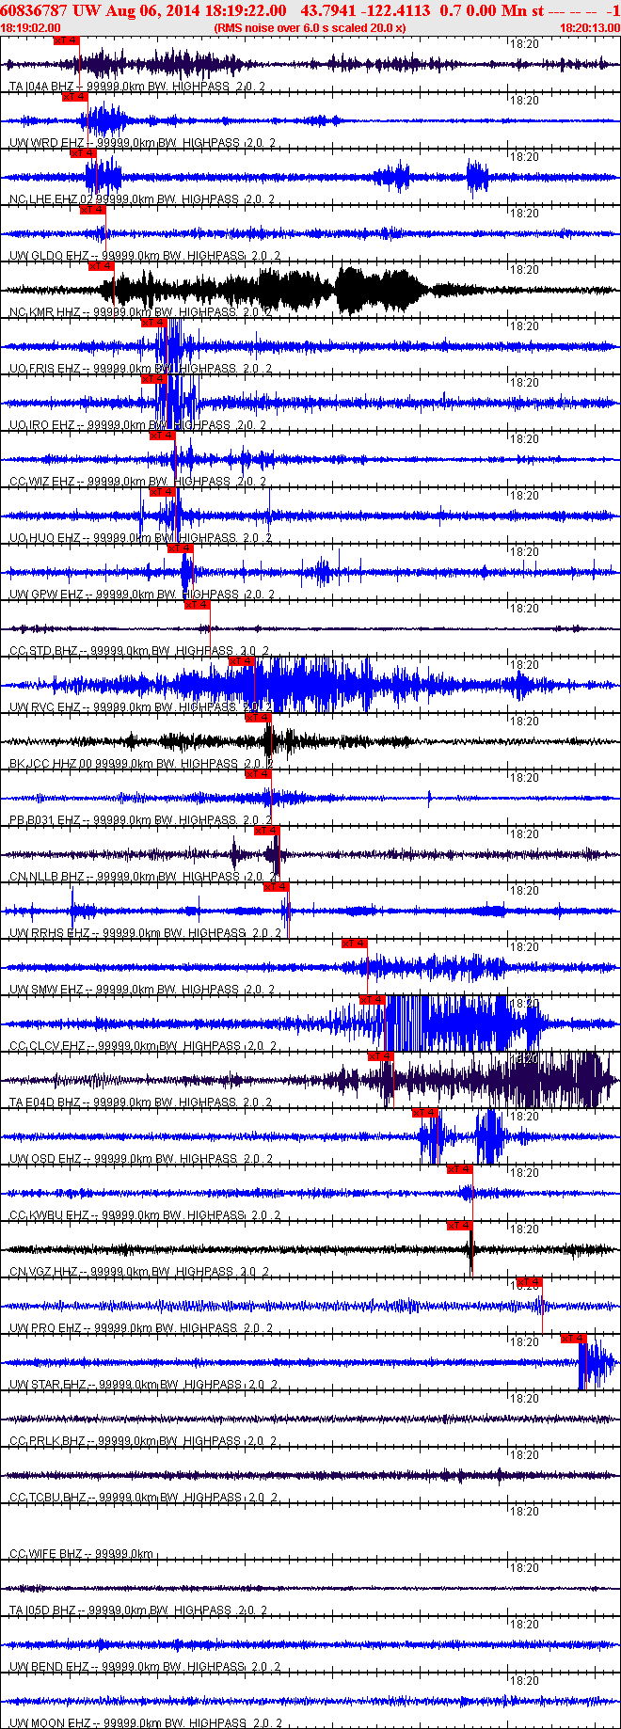The width and height of the screenshot is (621, 1729).
Task: Click the red pick flag on UW PRO trace
Action: click(529, 1282)
